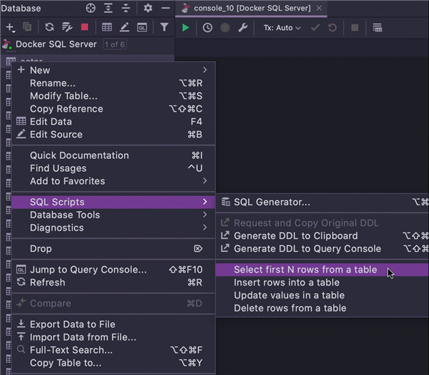This screenshot has width=429, height=375.
Task: Choose Edit Data menu item
Action: pos(113,122)
